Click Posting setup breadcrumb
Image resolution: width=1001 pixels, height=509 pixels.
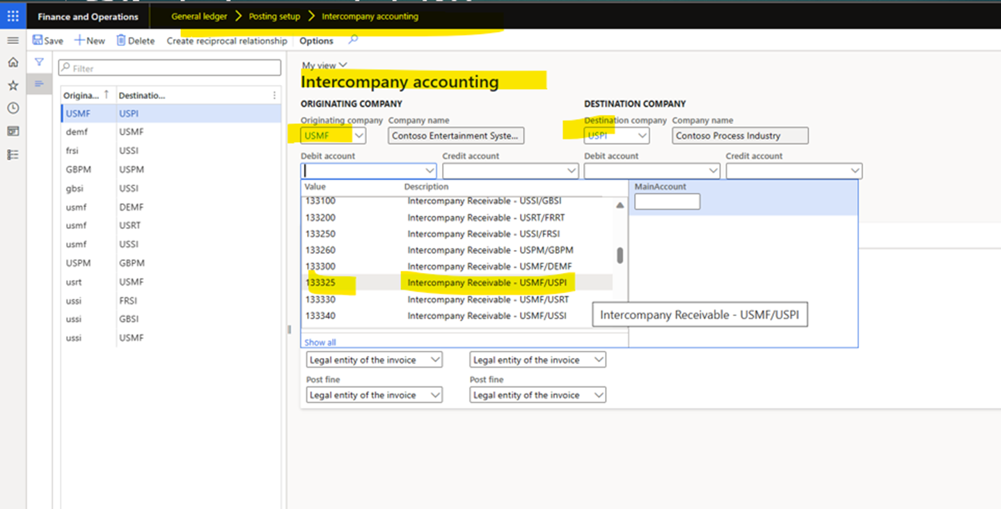(274, 16)
